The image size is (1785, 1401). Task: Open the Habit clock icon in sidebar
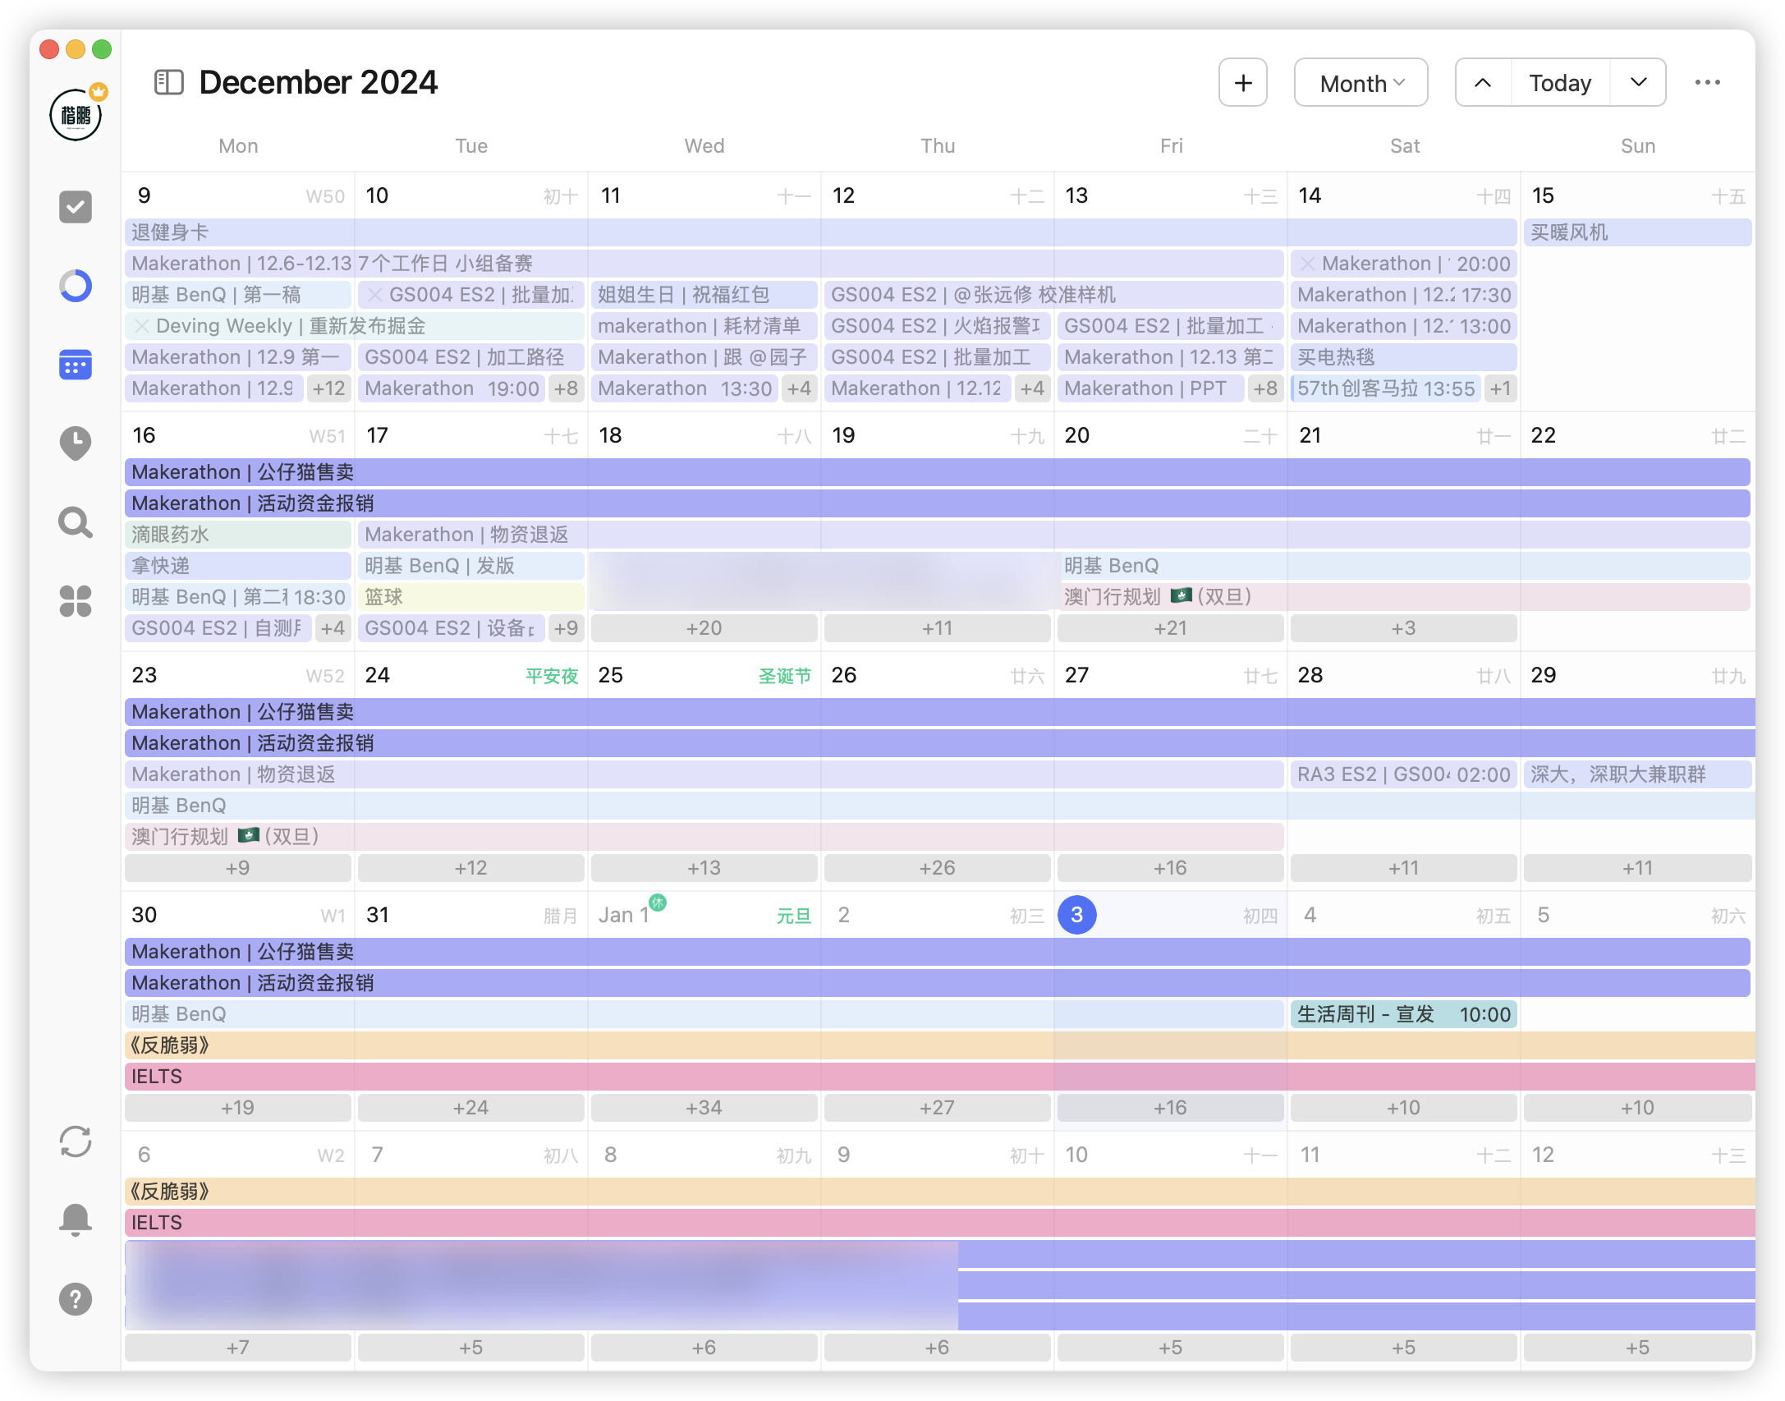point(76,443)
